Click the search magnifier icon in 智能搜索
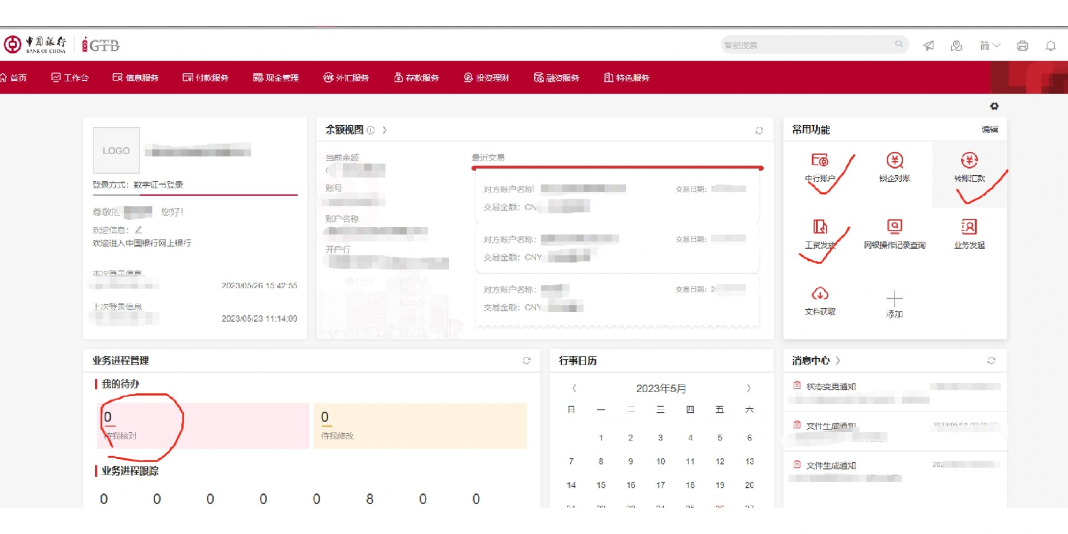 tap(898, 44)
